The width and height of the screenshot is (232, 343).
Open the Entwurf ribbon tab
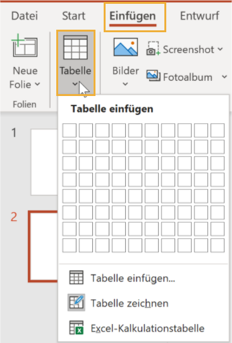pos(200,16)
